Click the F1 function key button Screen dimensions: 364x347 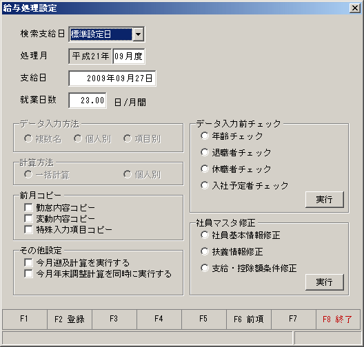[x=25, y=319]
